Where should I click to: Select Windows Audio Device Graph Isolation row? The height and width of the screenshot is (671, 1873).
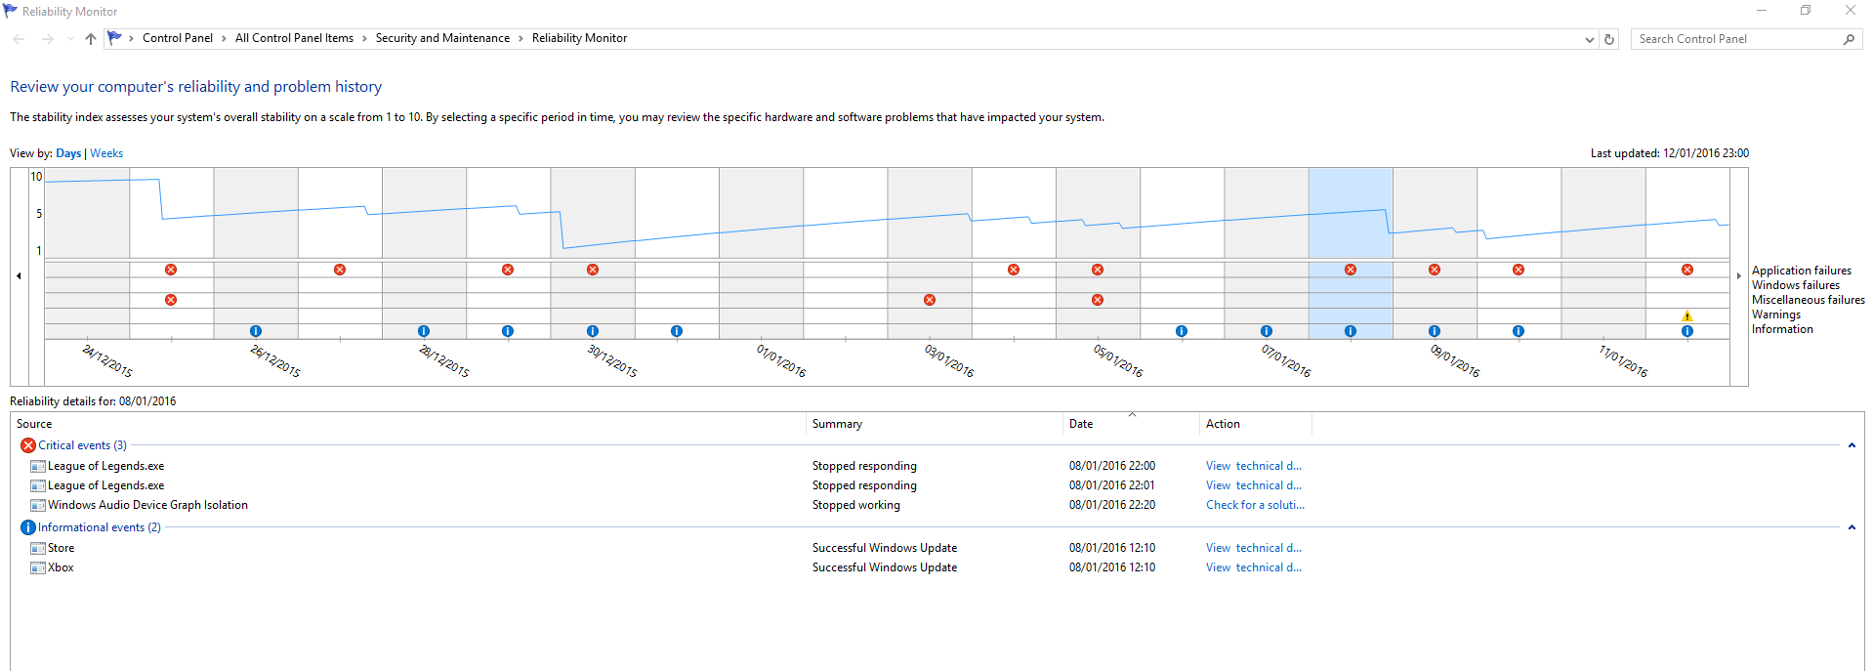pos(147,505)
